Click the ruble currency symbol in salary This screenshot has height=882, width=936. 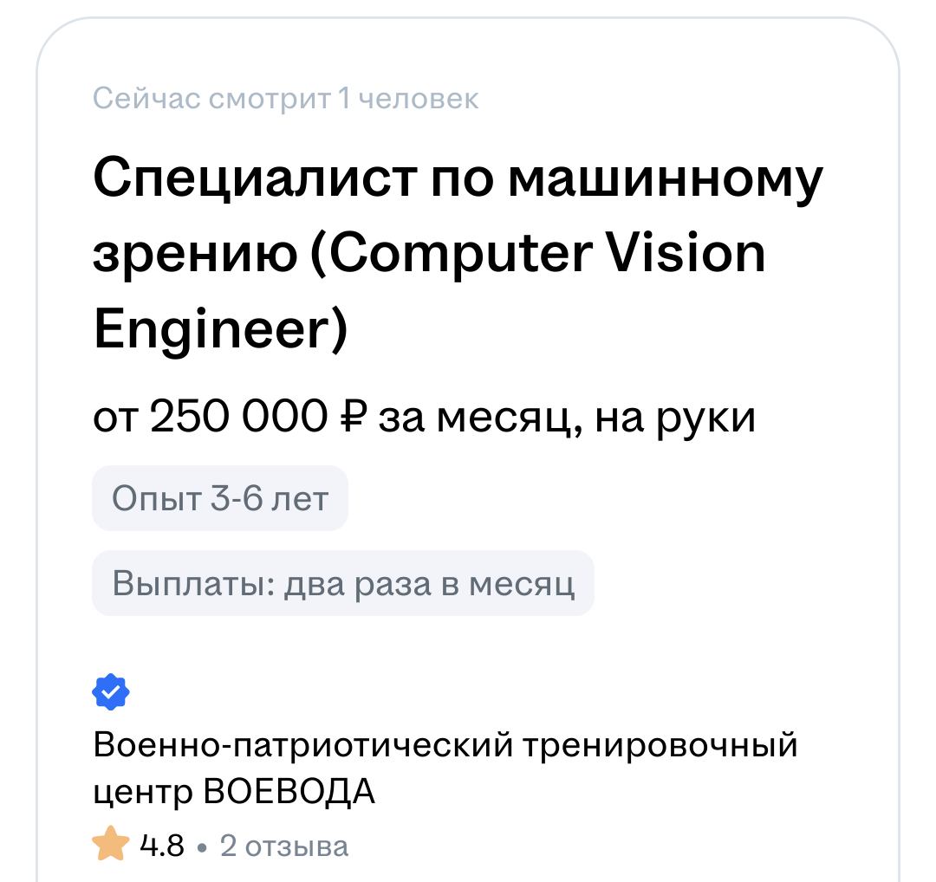pos(354,415)
